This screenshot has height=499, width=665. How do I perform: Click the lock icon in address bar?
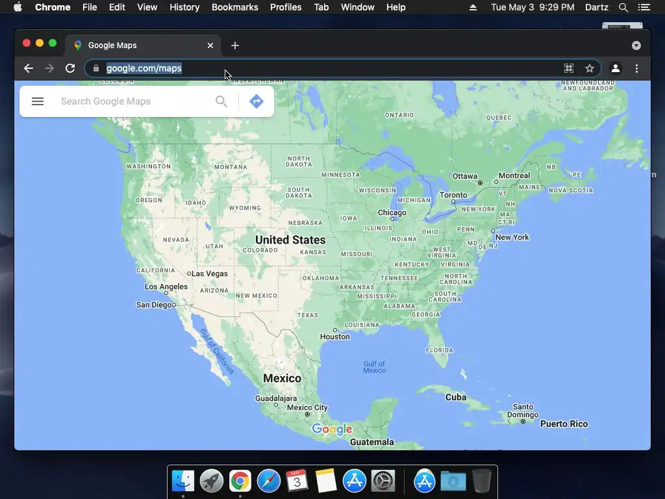96,68
